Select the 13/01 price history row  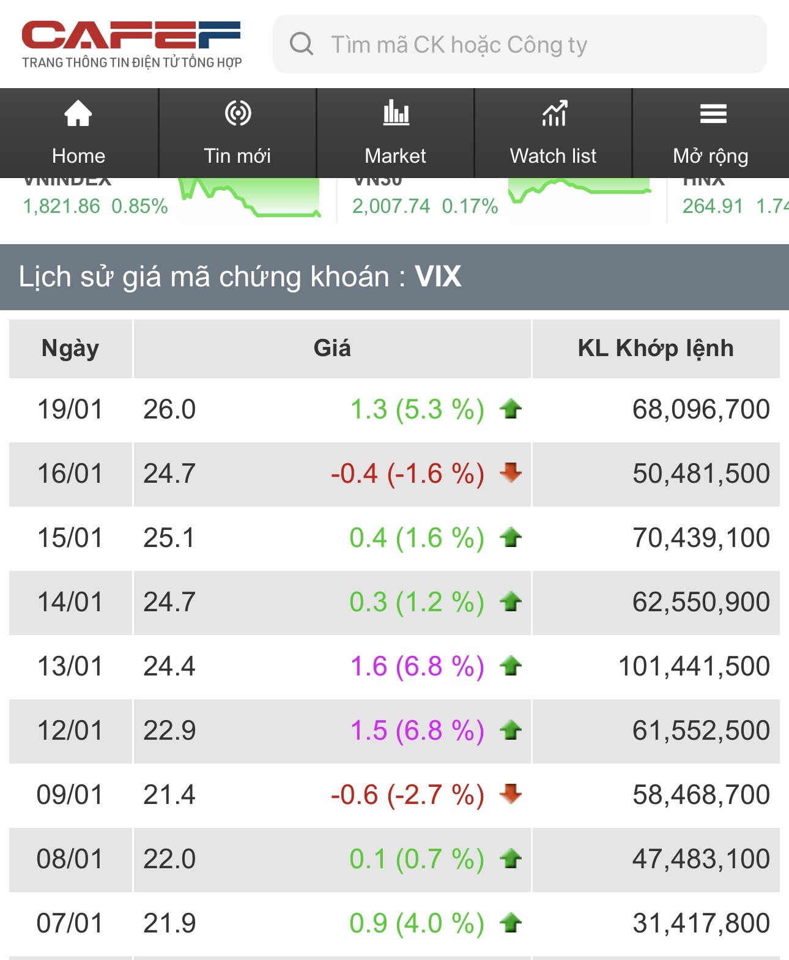[394, 666]
